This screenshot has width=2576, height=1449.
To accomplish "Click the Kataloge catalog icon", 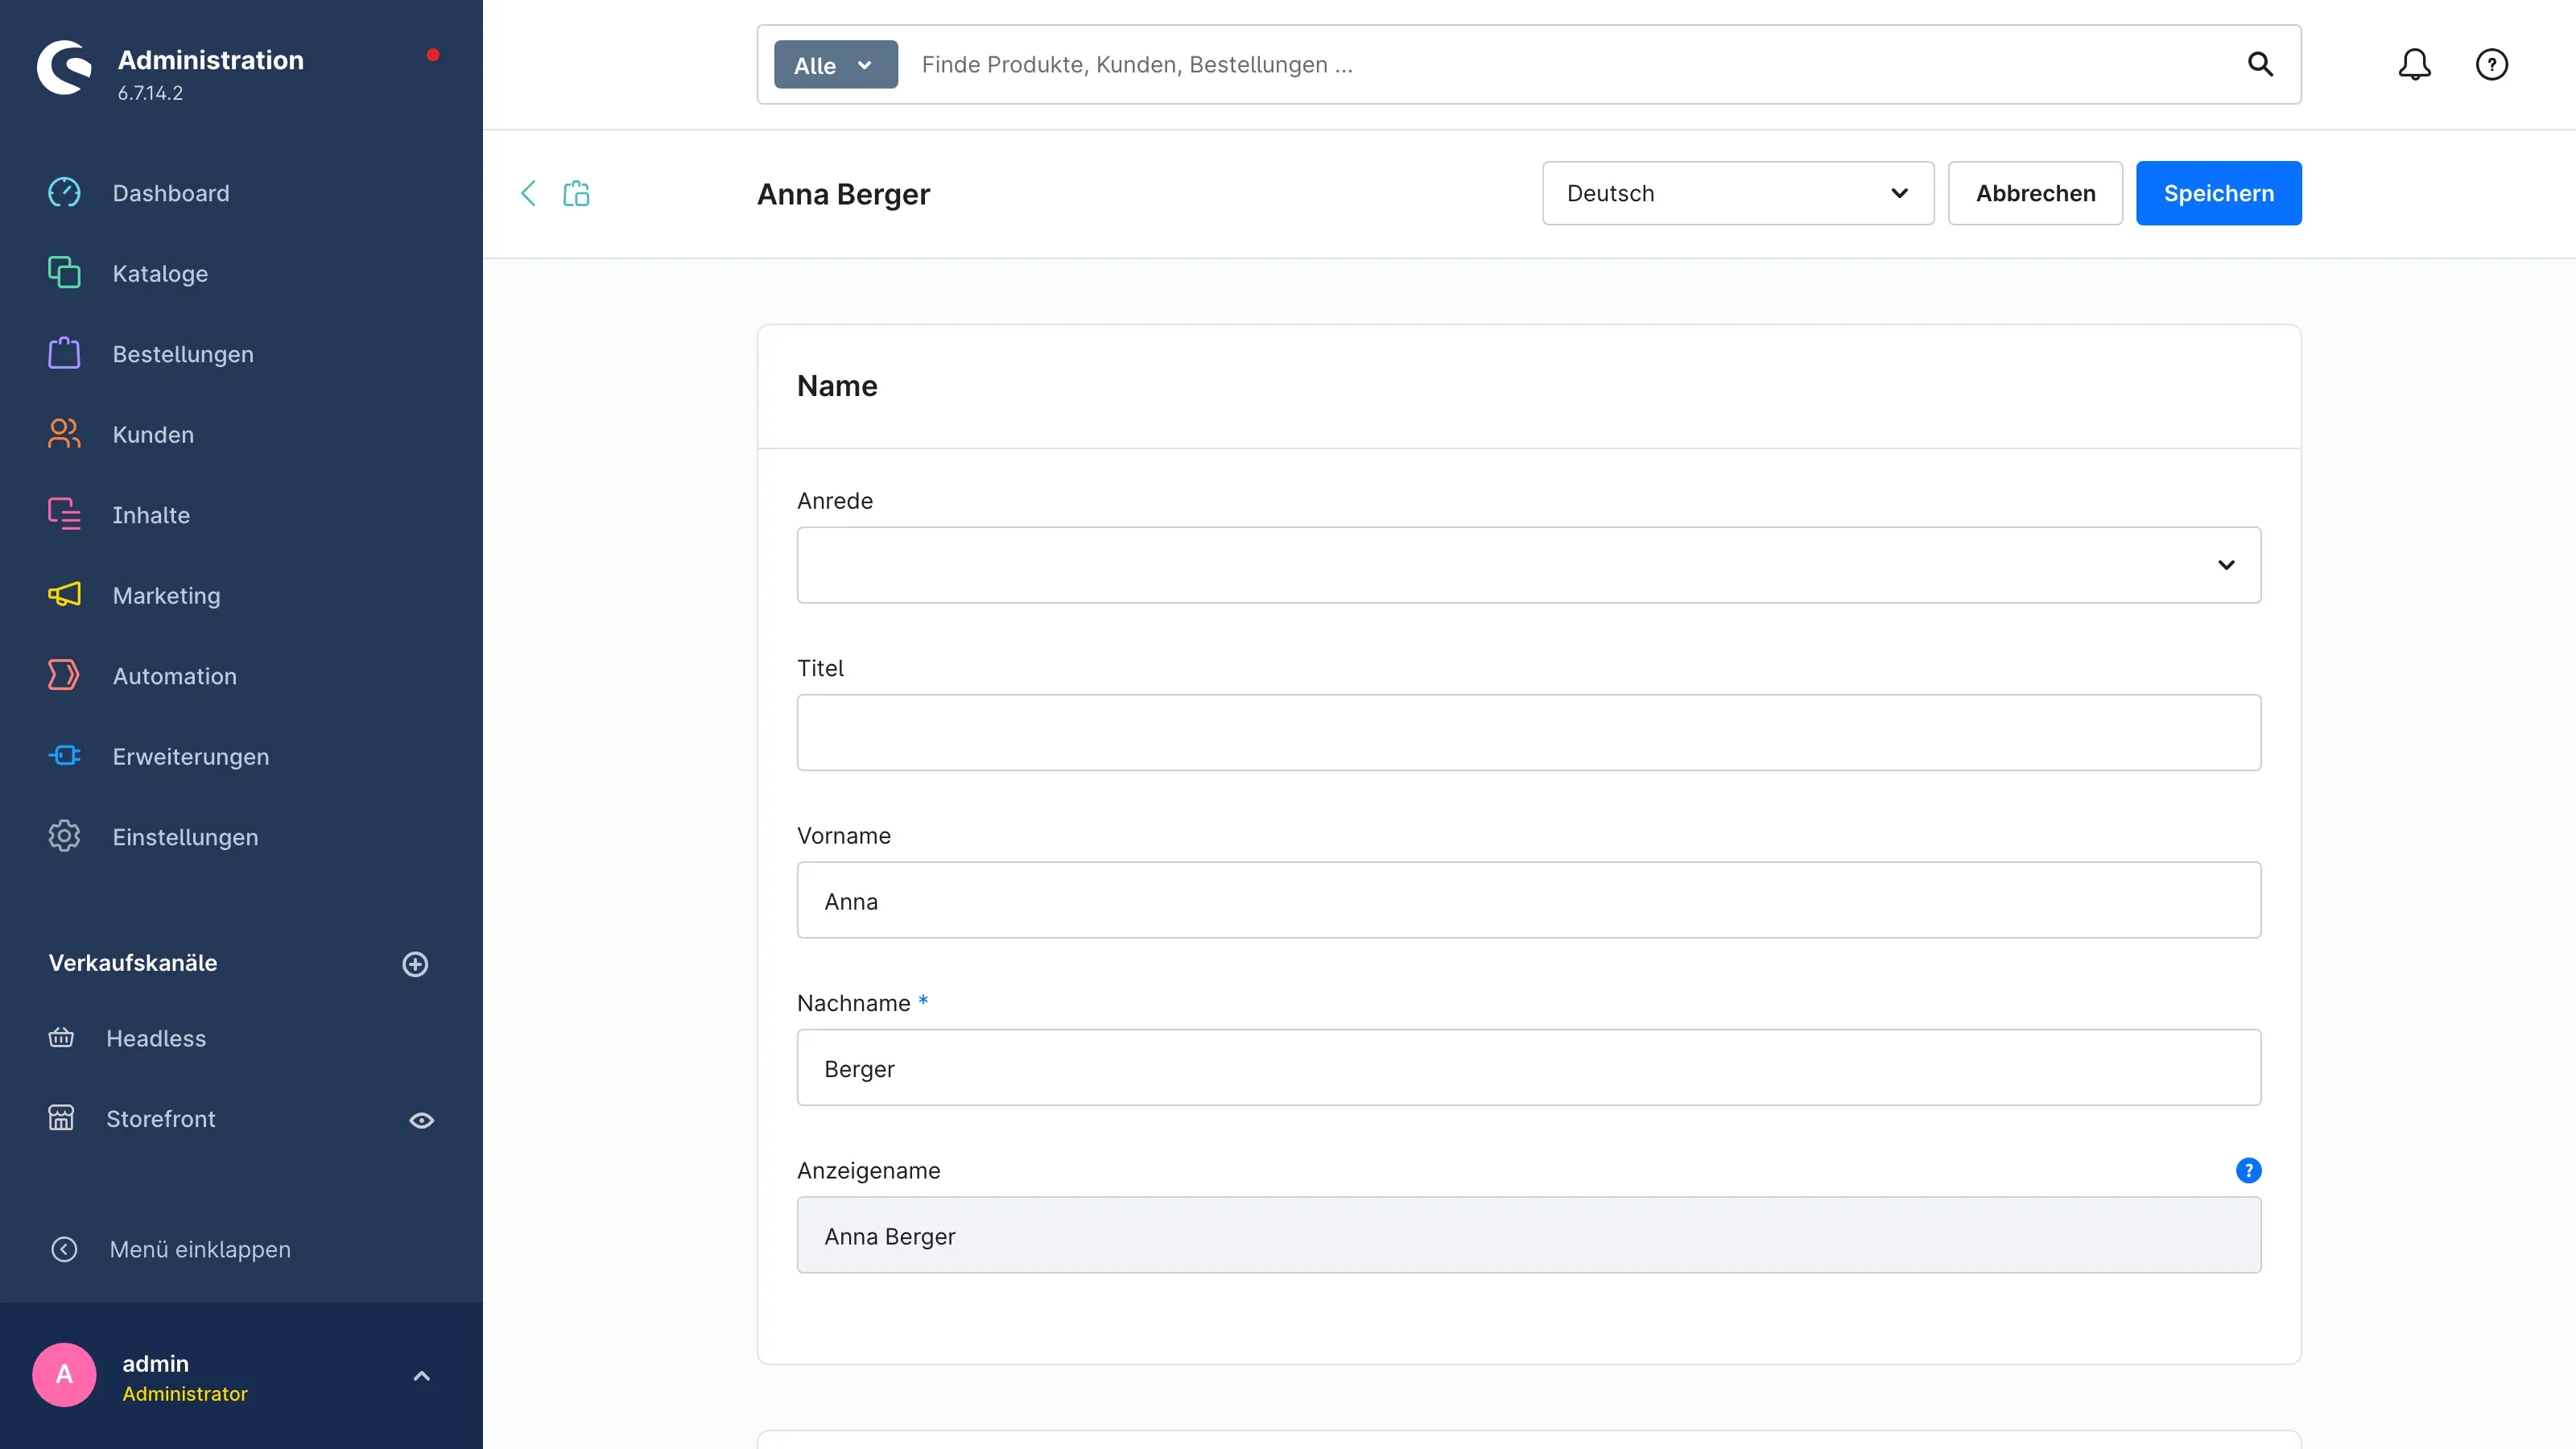I will coord(64,273).
